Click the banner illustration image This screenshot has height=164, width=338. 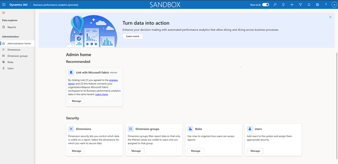click(x=92, y=31)
